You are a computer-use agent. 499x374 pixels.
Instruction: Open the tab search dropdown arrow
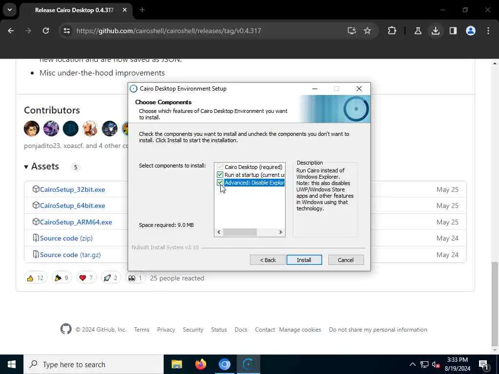tap(10, 10)
